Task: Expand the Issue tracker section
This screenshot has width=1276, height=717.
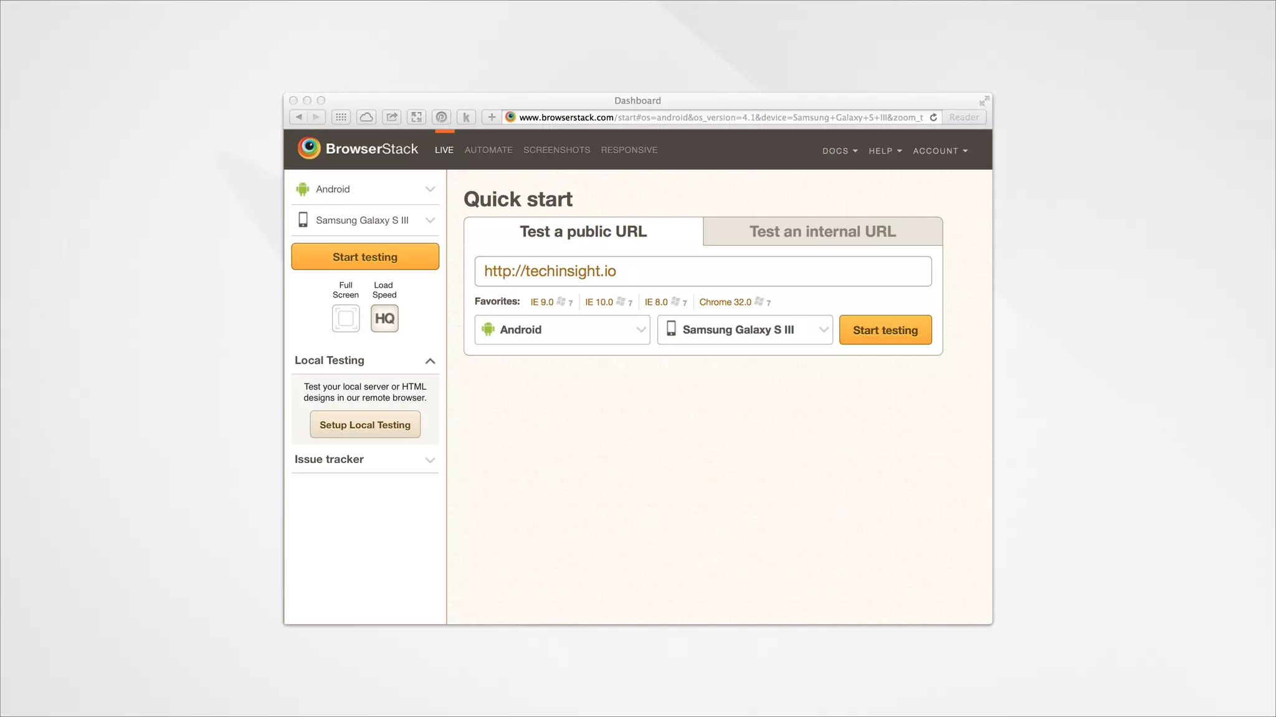Action: [430, 460]
